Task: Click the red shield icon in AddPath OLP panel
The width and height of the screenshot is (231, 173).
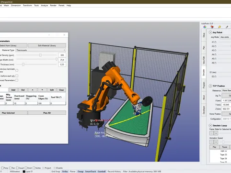Action: (x=212, y=27)
